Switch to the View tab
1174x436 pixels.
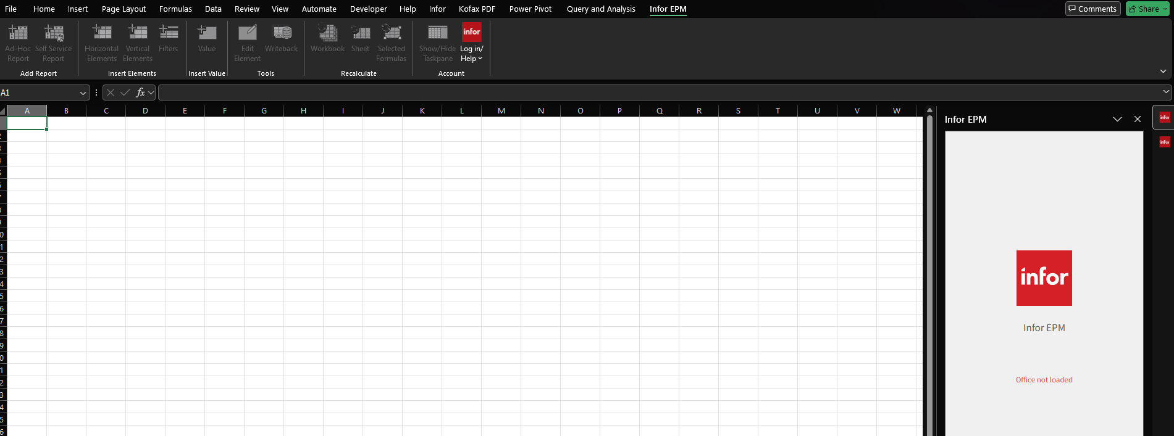click(x=280, y=9)
